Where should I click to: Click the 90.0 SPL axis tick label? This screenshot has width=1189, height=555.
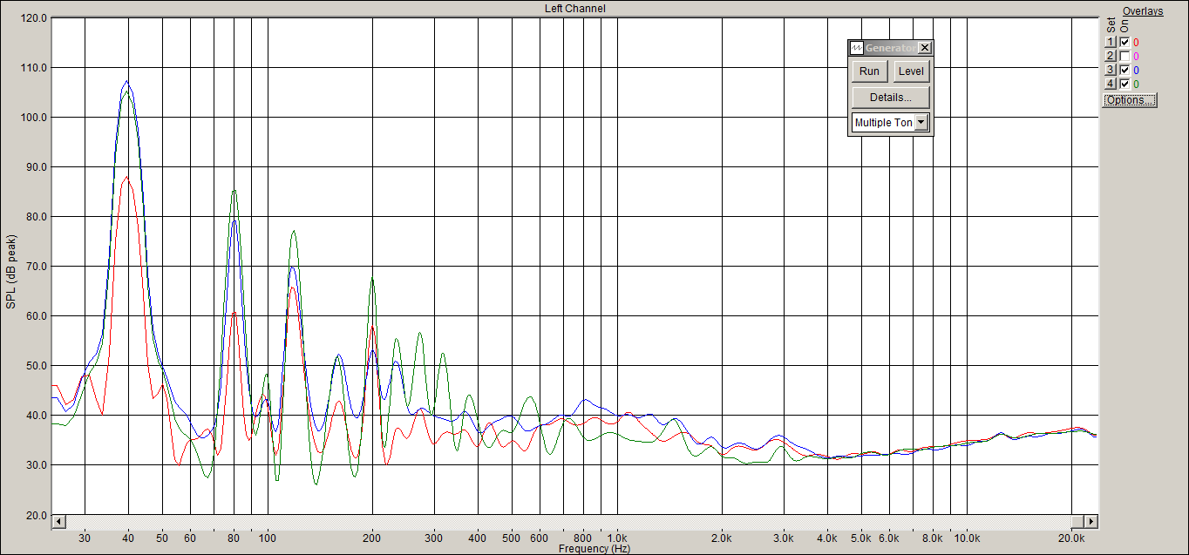point(36,166)
